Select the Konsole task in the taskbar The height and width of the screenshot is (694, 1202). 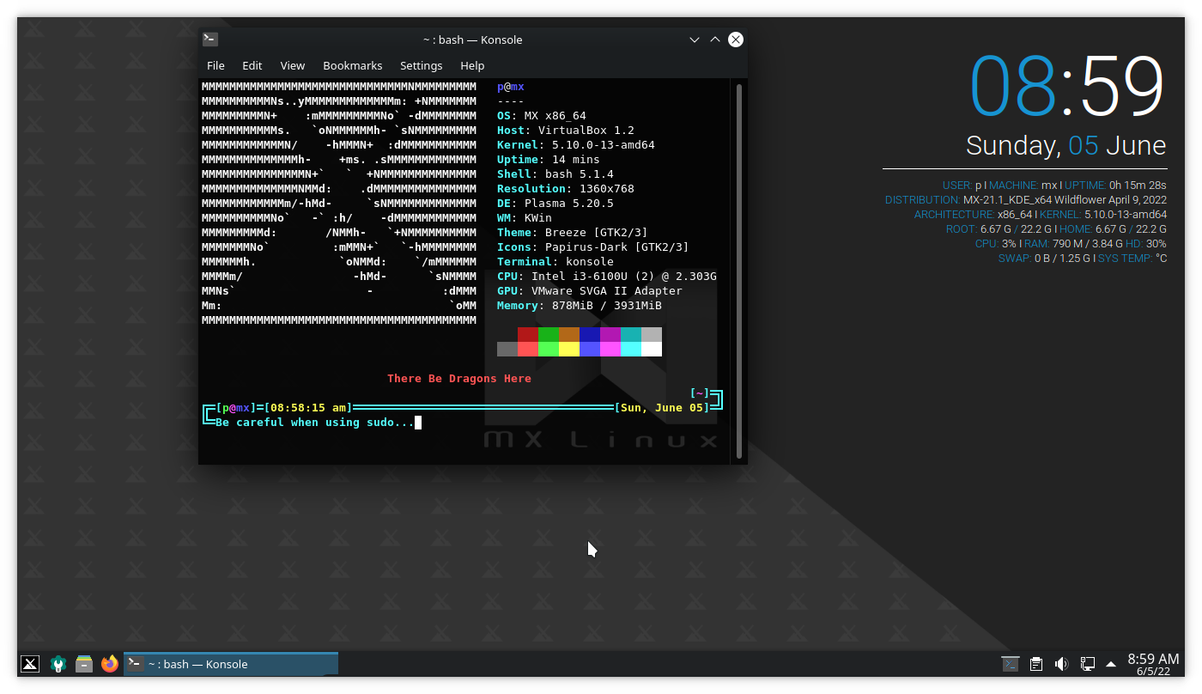(x=231, y=664)
